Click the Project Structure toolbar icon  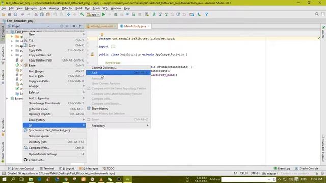tap(192, 15)
